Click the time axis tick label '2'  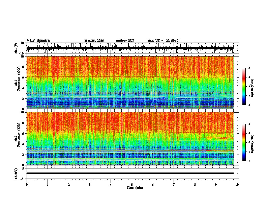pos(69,185)
